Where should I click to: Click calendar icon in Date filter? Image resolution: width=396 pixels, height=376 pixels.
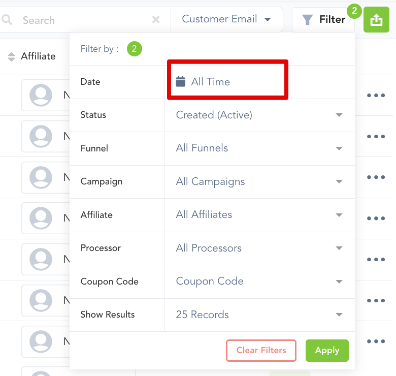181,81
